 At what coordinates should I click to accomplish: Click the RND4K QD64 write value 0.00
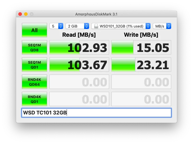point(141,82)
